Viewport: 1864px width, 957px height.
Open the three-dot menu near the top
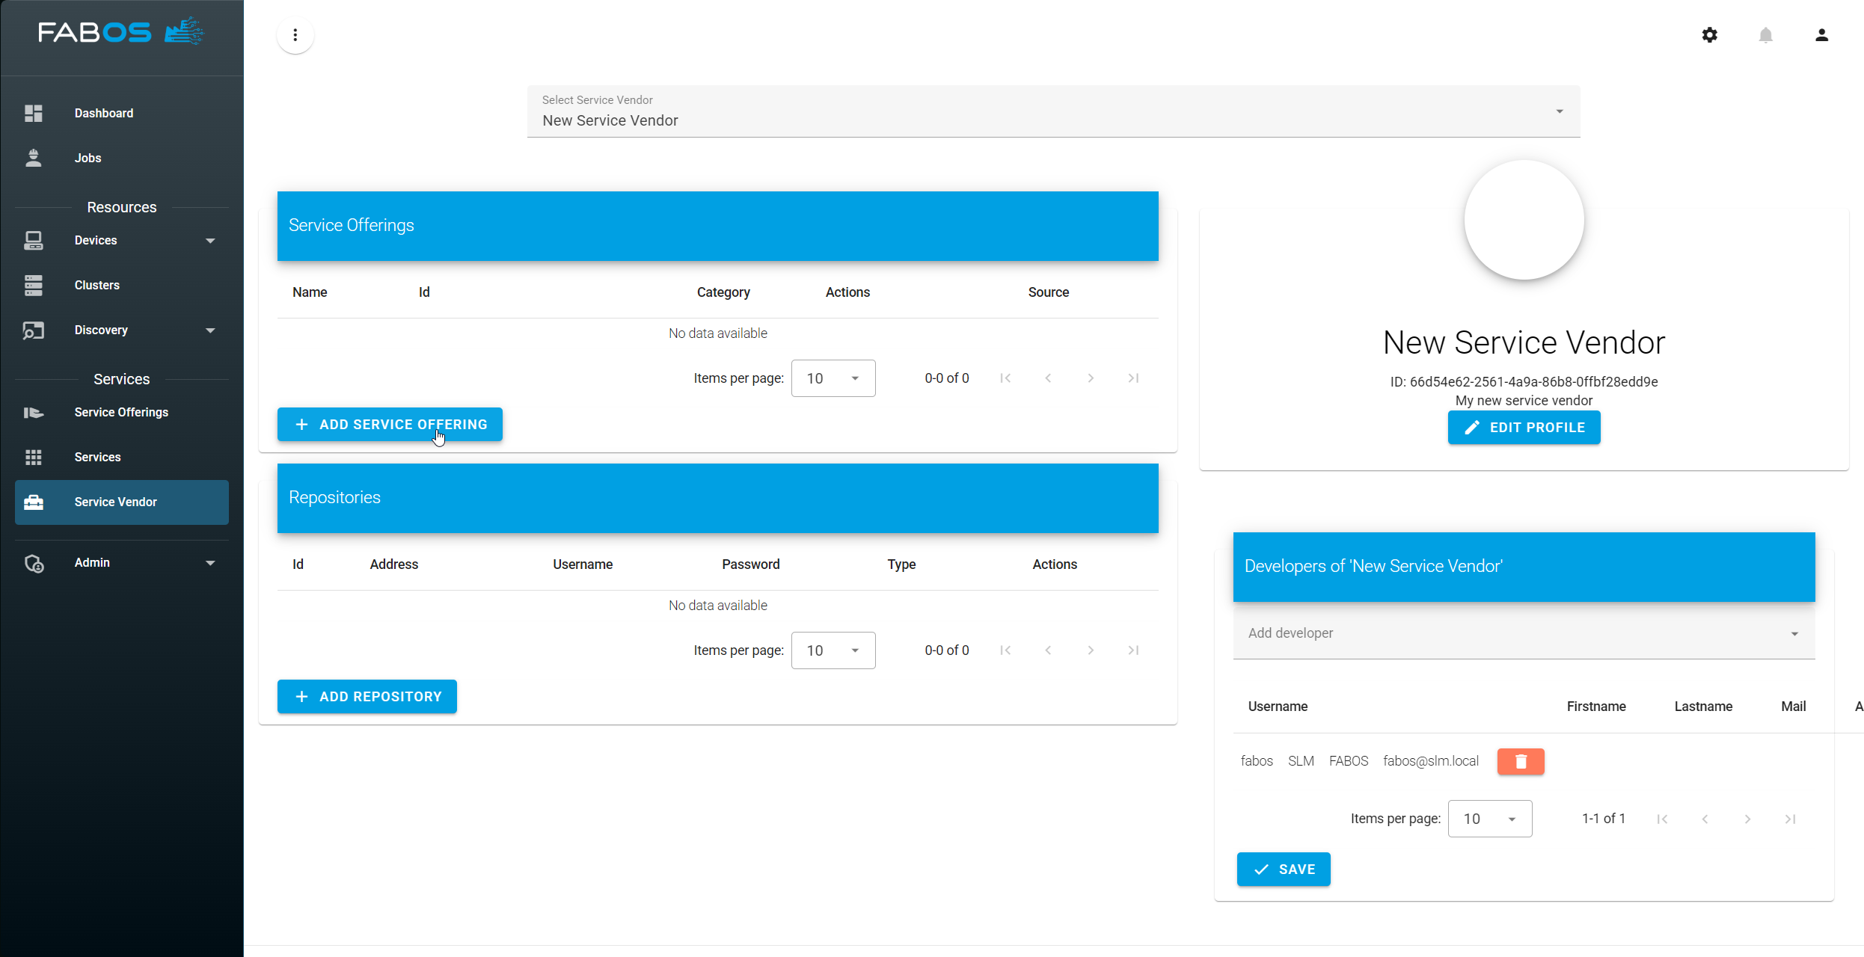295,35
